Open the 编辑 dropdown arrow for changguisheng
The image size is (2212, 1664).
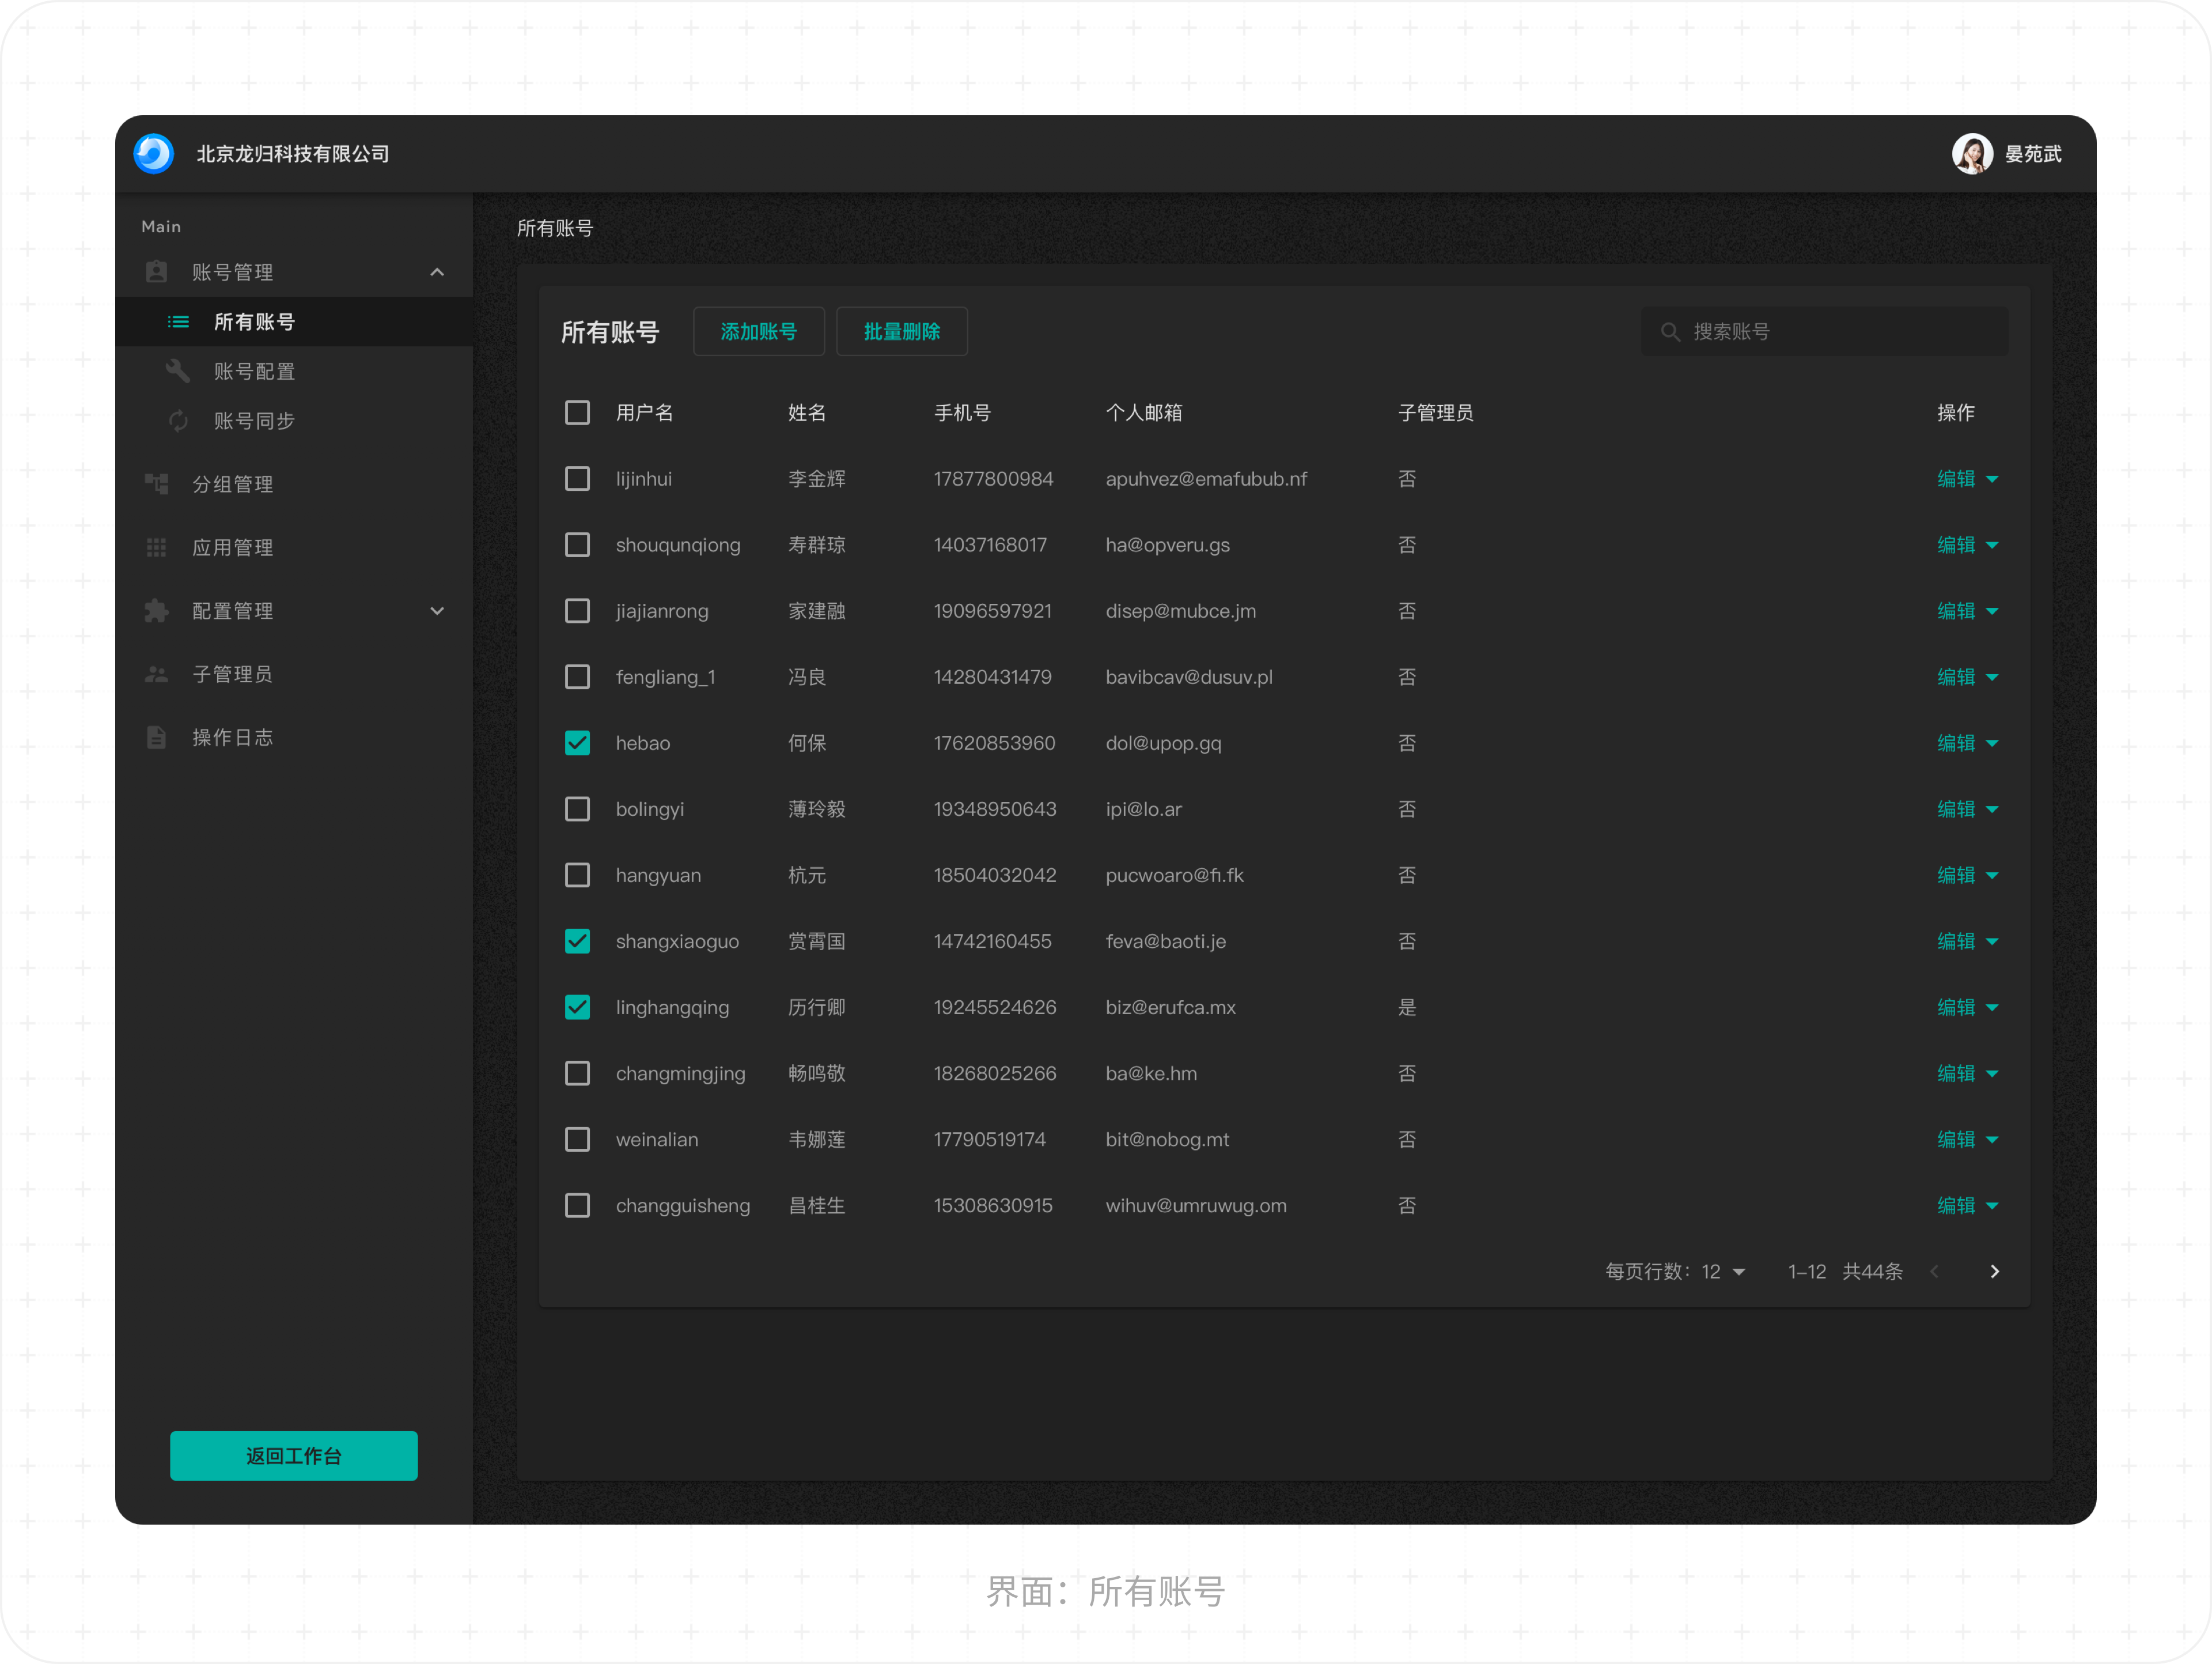tap(1992, 1206)
